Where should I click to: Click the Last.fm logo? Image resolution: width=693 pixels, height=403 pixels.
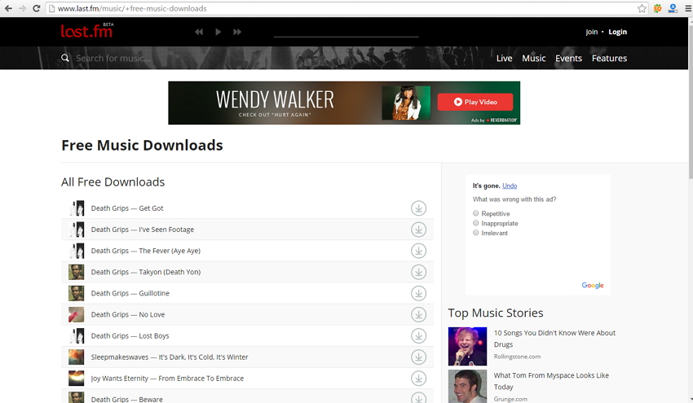[85, 32]
